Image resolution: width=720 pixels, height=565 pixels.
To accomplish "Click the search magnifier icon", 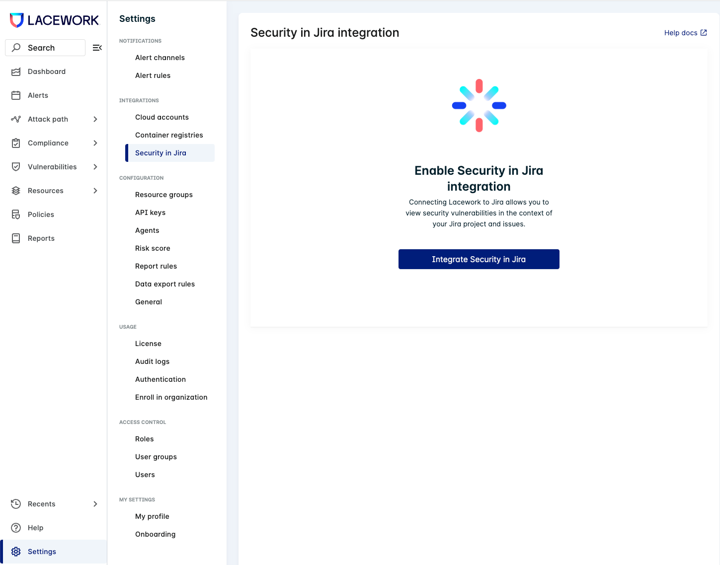I will click(16, 48).
